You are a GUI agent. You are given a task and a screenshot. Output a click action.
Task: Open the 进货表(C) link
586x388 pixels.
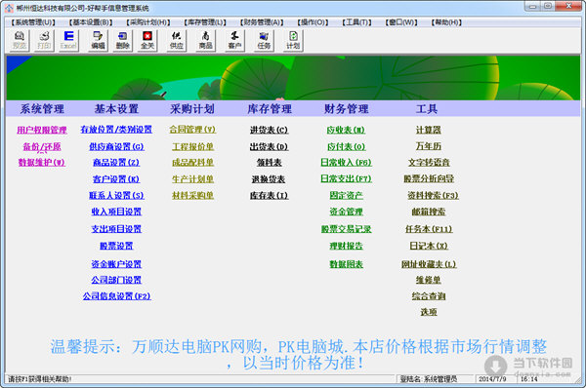click(269, 130)
